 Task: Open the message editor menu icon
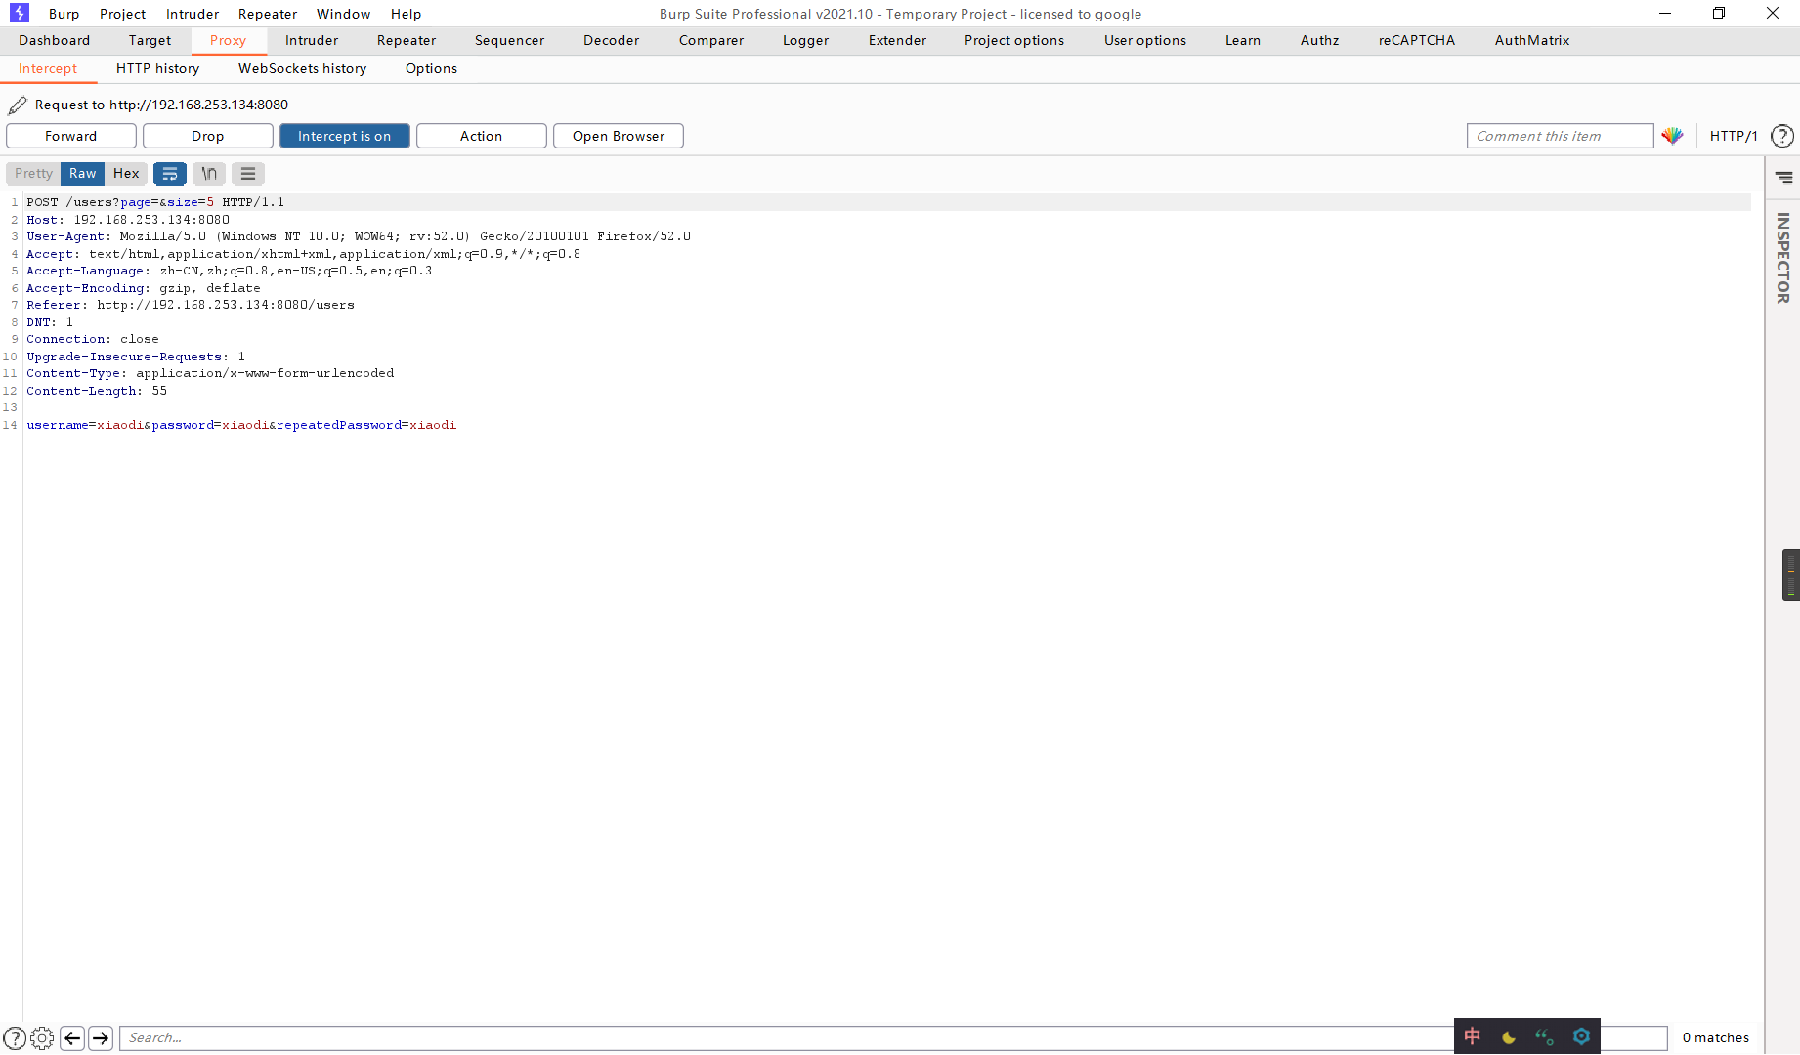[x=247, y=173]
